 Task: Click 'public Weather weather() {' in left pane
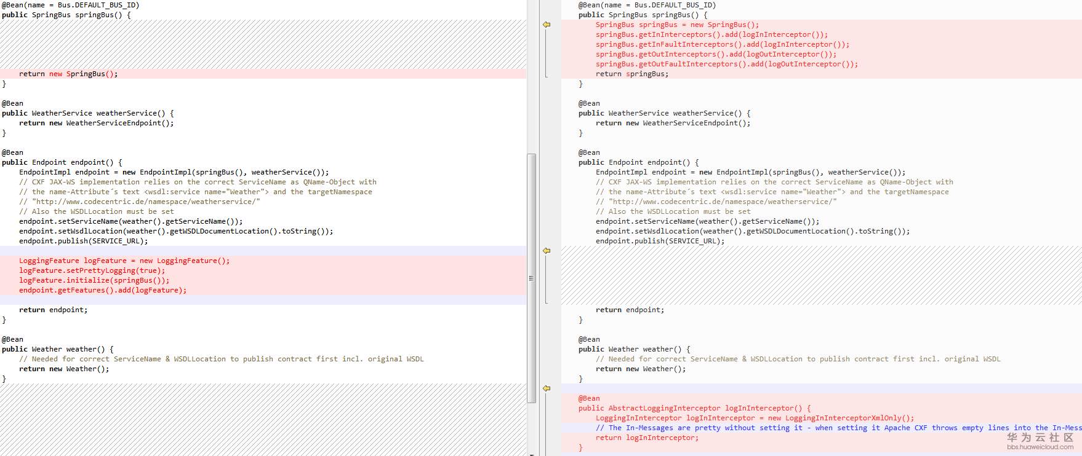coord(58,349)
